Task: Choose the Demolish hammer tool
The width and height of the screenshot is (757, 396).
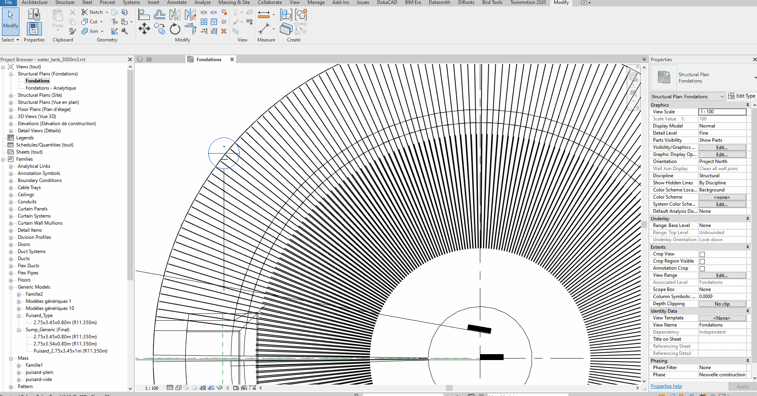Action: [x=125, y=31]
